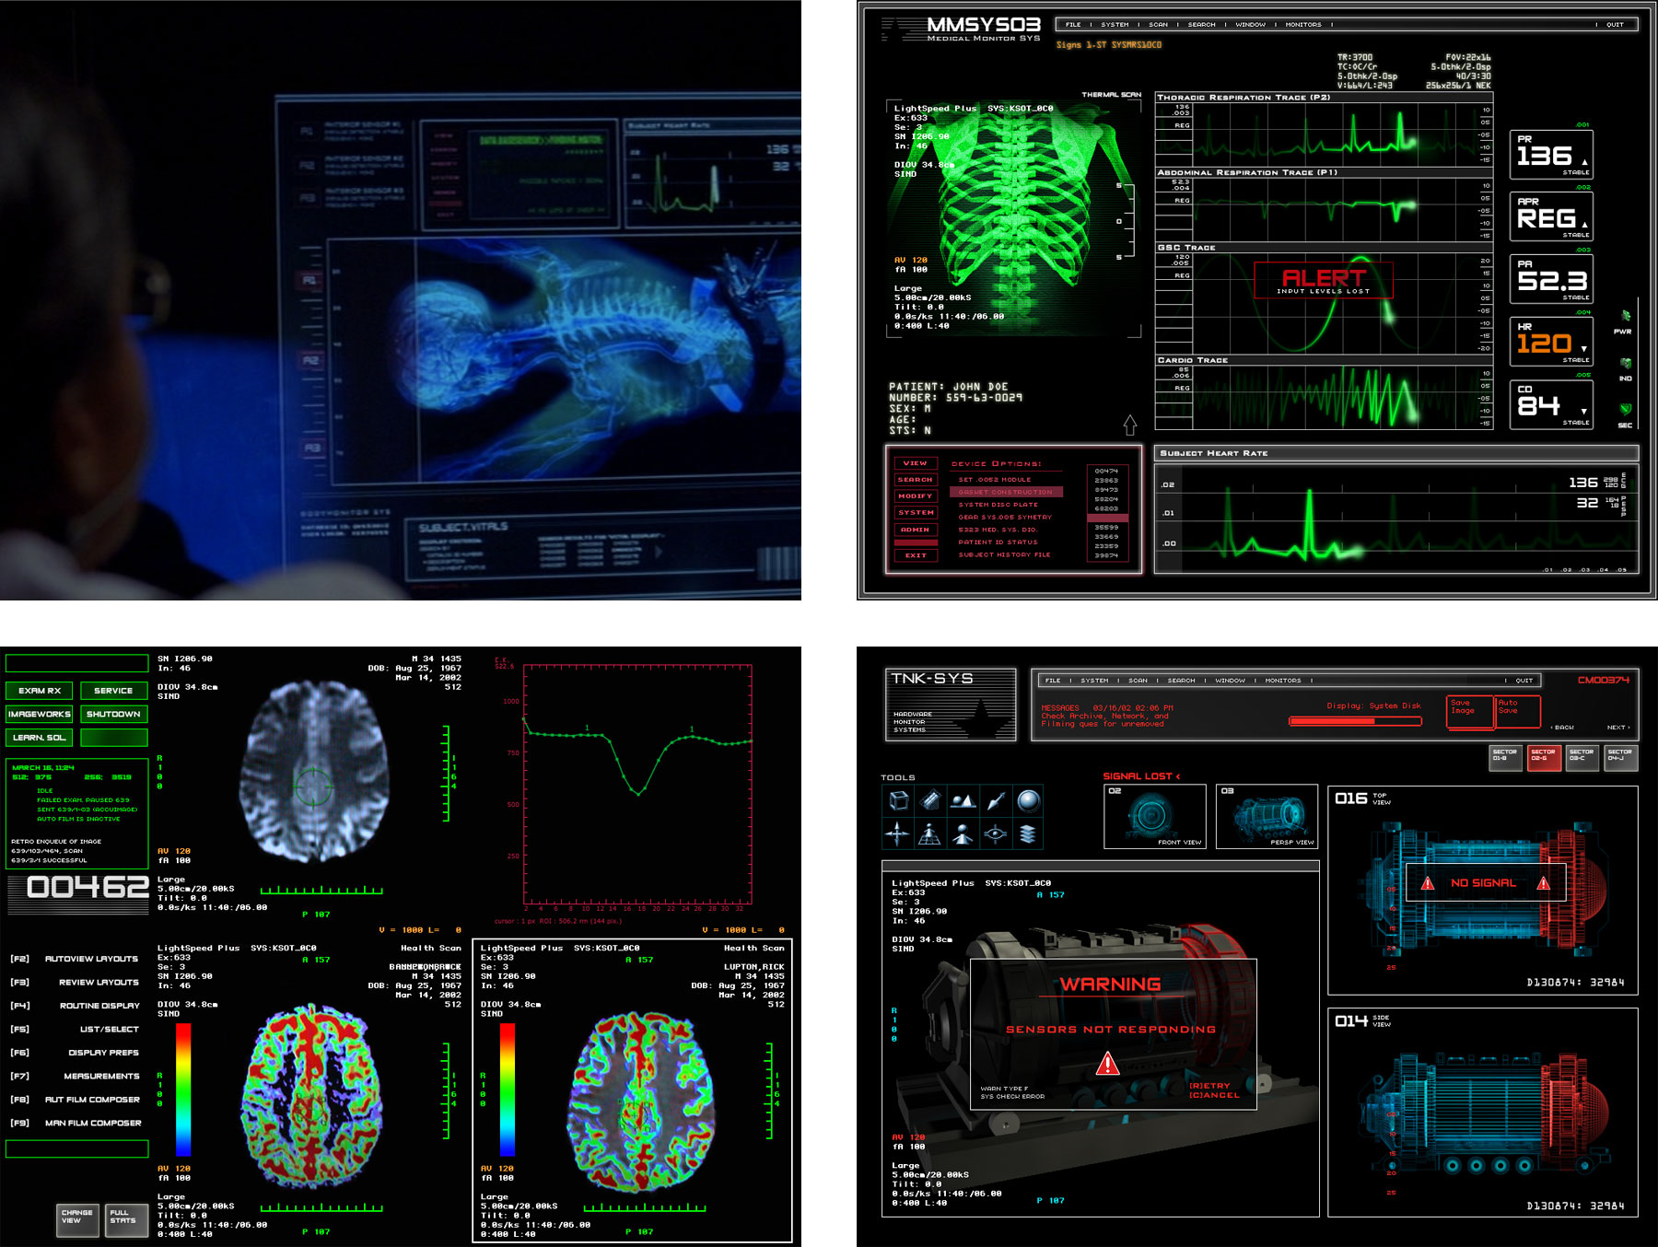
Task: Toggle Sector 03-C
Action: coord(1582,758)
